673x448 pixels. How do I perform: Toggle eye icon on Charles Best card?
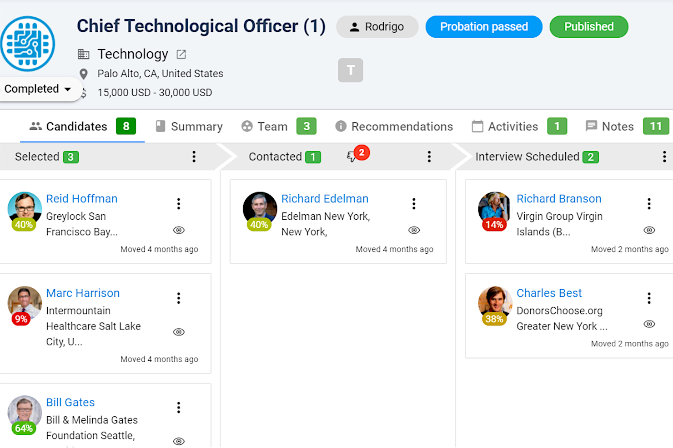pos(649,324)
